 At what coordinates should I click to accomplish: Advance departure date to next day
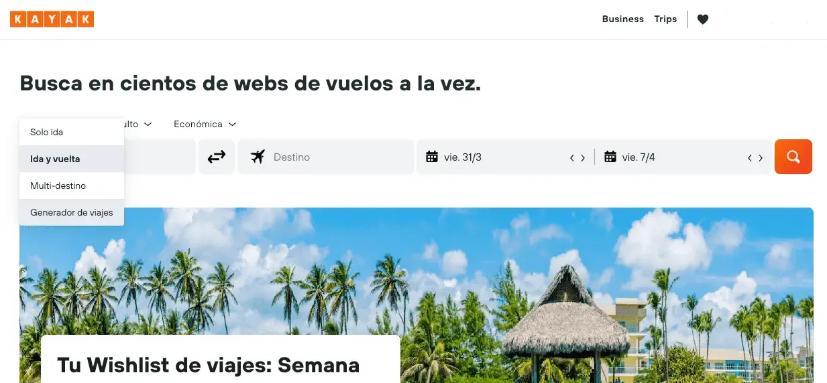click(583, 158)
